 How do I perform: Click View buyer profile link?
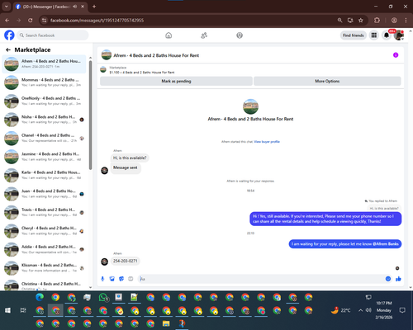267,142
